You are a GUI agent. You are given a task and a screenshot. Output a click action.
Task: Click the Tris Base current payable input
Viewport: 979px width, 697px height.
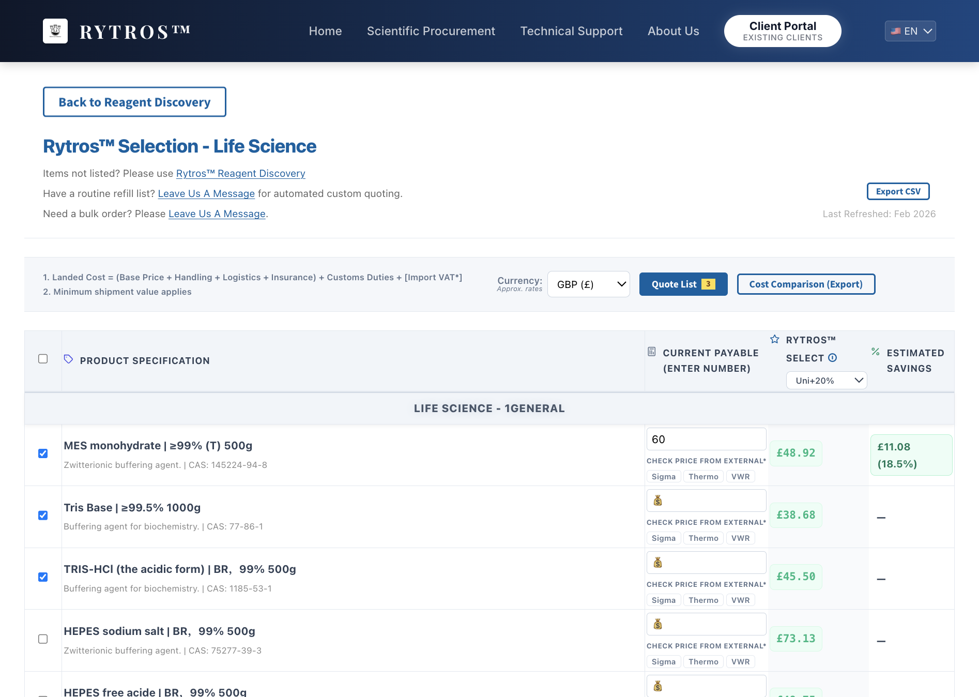pos(706,501)
